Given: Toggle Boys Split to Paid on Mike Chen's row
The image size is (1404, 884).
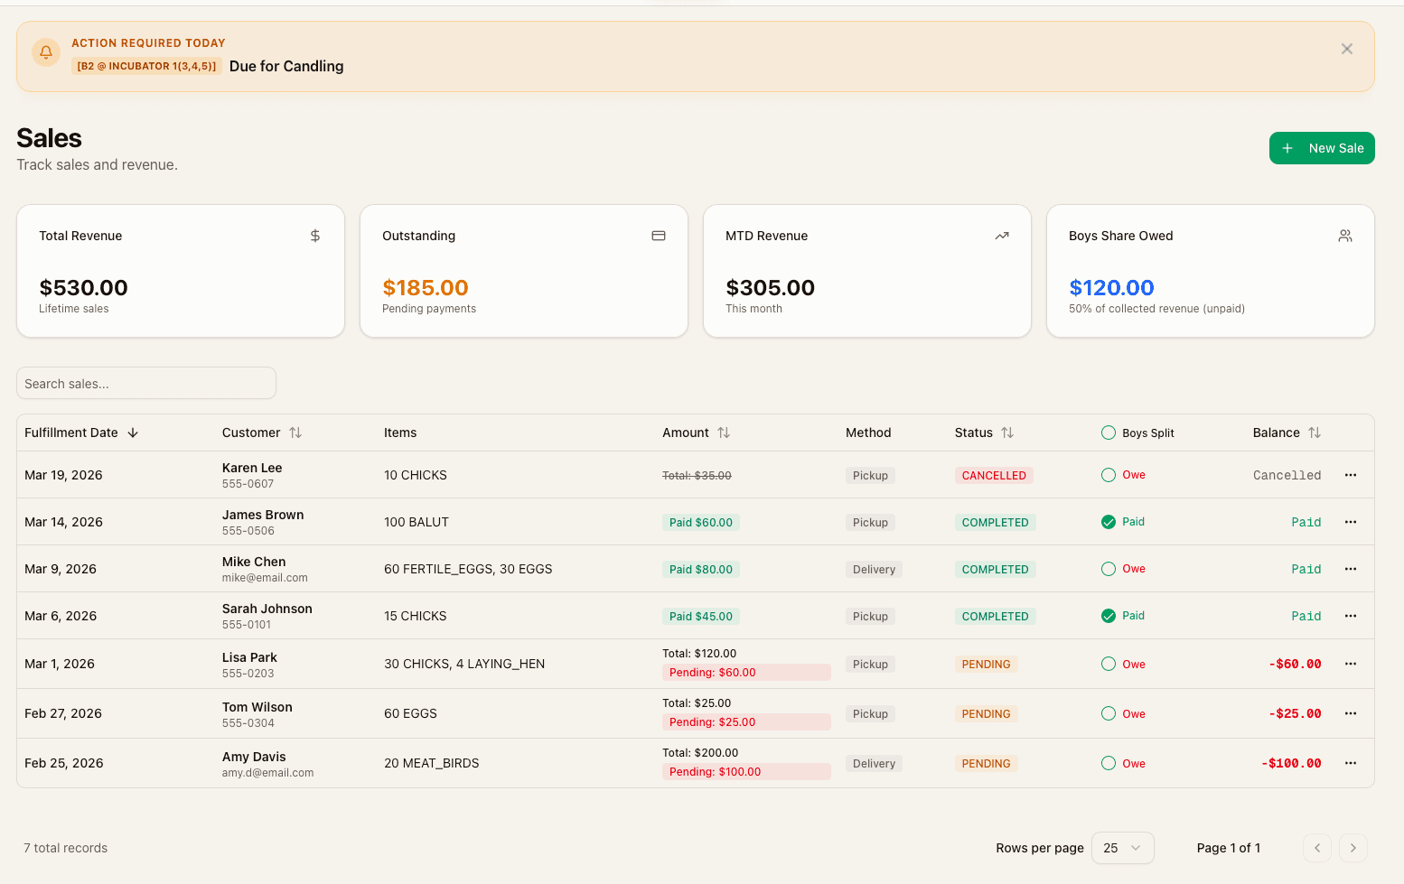Looking at the screenshot, I should [1108, 569].
